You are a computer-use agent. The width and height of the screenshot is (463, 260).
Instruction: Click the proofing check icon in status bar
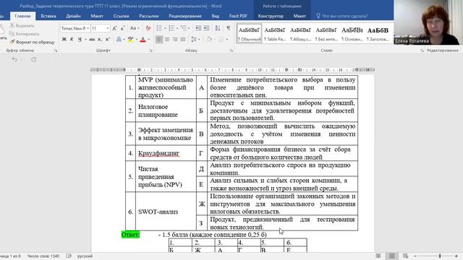[69, 256]
